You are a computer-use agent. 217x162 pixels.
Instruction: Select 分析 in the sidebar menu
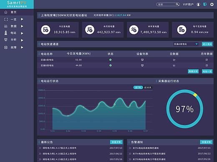click(x=13, y=40)
